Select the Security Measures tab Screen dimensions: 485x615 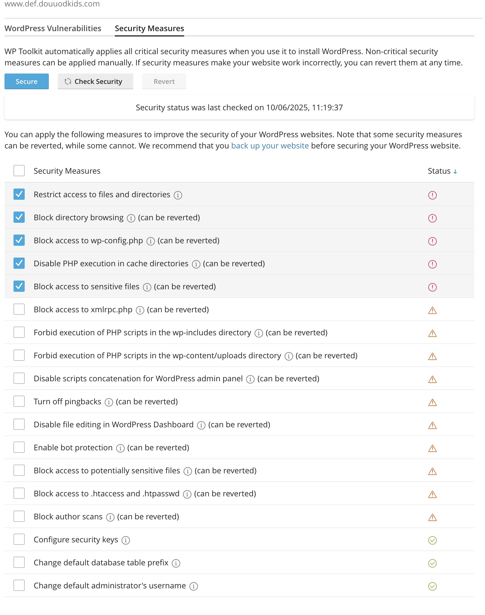pyautogui.click(x=149, y=28)
